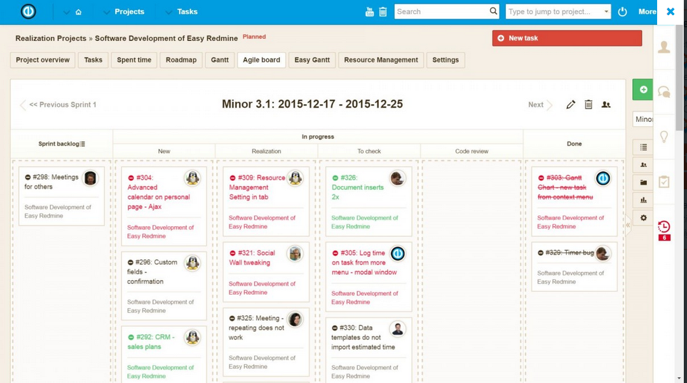Open the bar chart icon in side toolbar
The height and width of the screenshot is (383, 687).
tap(643, 200)
